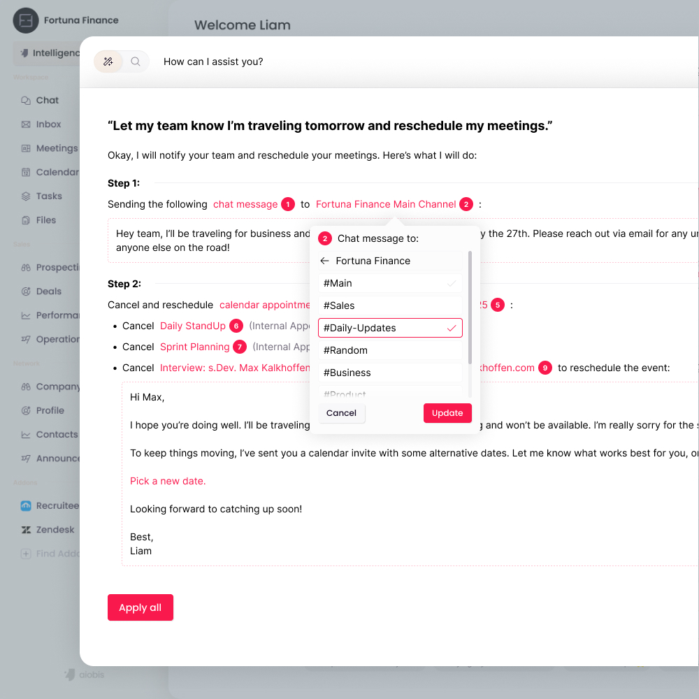
Task: Open the Interview: s.Dev. Max Kalkhoffen option
Action: pyautogui.click(x=235, y=368)
